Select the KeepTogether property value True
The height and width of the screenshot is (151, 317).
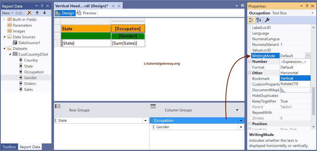(295, 101)
